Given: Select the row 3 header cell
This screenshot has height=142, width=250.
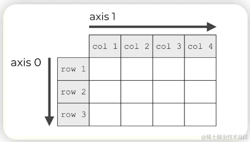Looking at the screenshot, I should point(73,115).
